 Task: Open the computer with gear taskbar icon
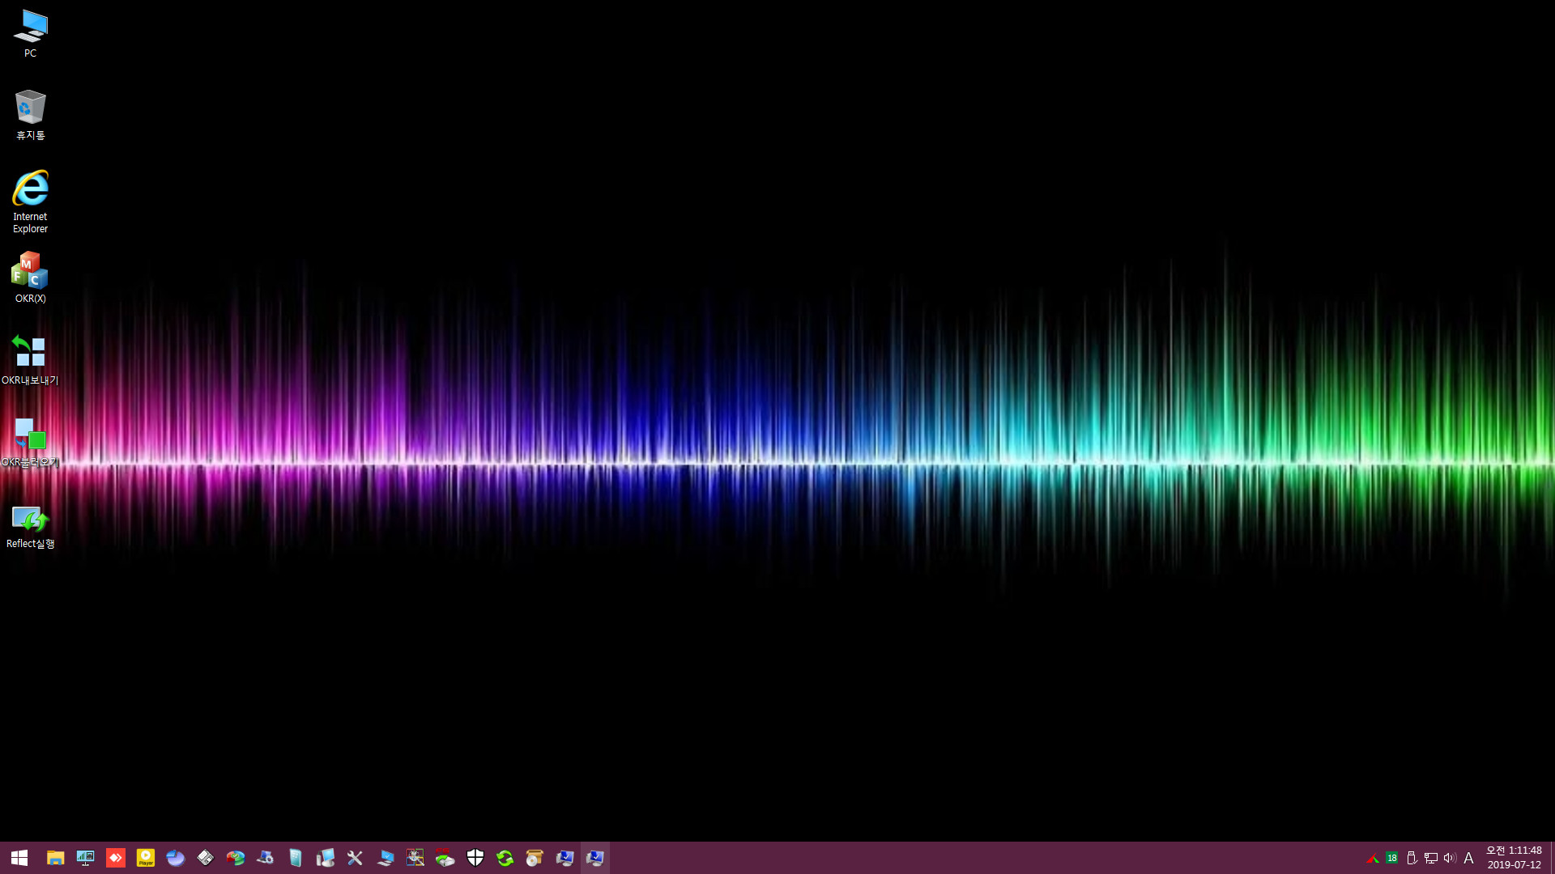coord(266,858)
